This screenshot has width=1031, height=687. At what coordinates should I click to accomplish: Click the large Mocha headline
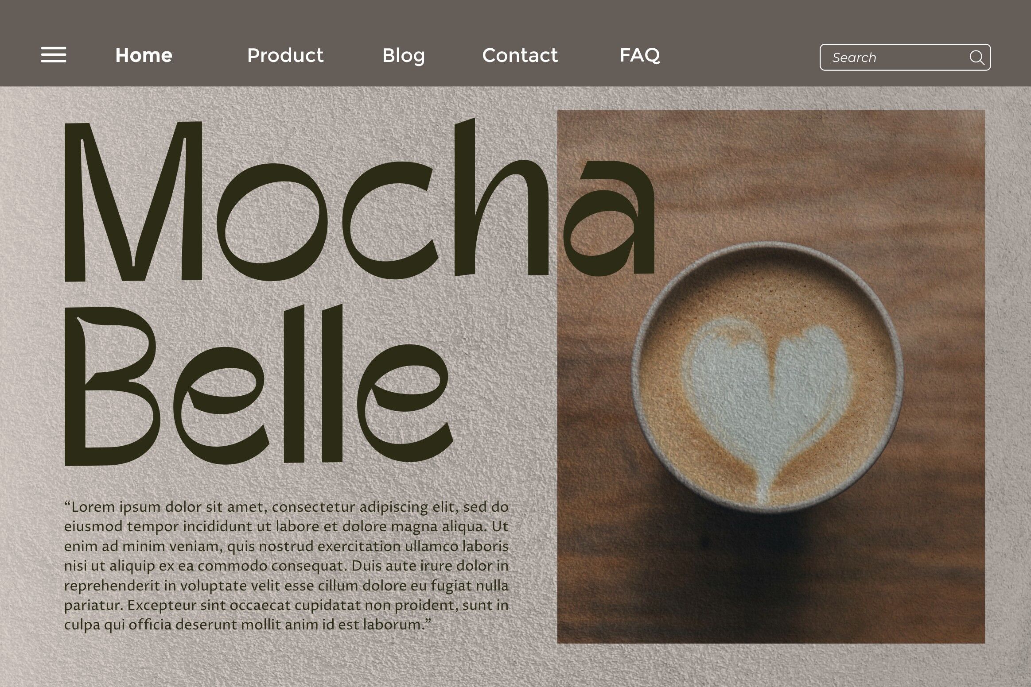click(x=359, y=200)
